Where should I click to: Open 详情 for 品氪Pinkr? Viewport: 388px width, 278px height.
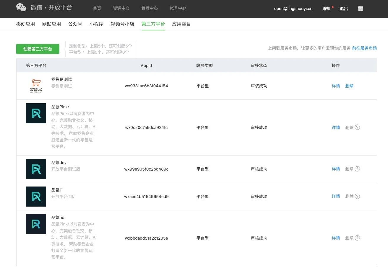[336, 127]
